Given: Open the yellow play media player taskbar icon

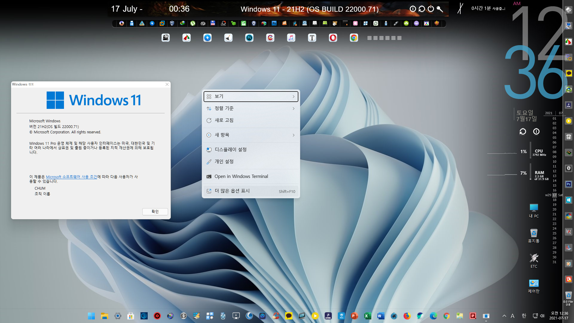Looking at the screenshot, I should pos(315,316).
